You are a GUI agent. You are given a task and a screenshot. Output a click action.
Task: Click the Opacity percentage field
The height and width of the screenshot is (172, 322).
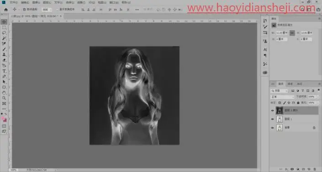[312, 97]
